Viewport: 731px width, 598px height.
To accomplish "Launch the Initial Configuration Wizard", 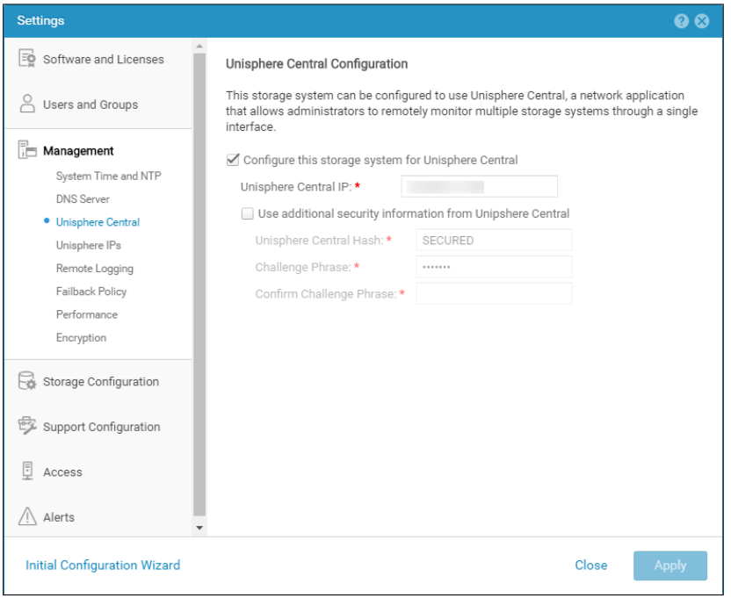I will coord(102,566).
